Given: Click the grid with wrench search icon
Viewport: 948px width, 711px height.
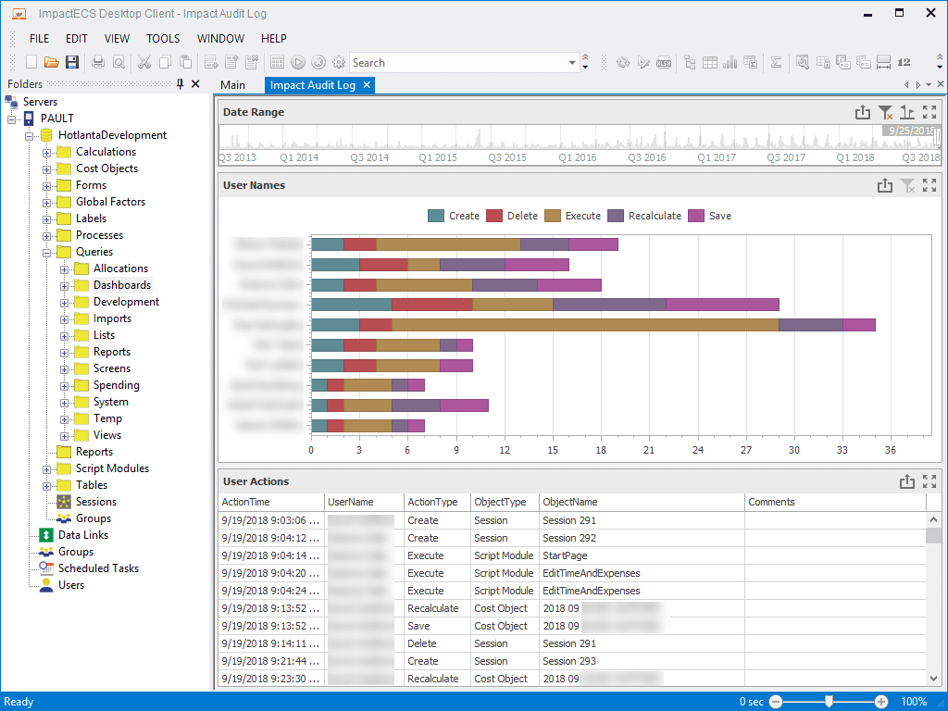Looking at the screenshot, I should pos(803,62).
